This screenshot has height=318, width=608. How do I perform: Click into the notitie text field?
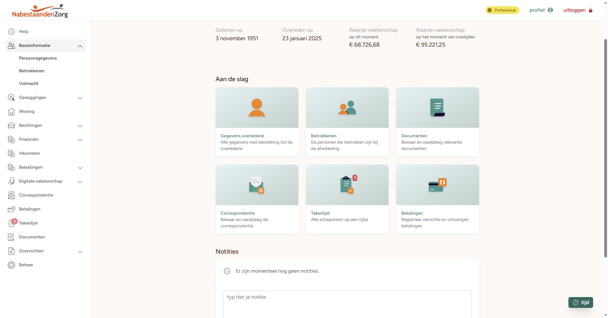[x=347, y=303]
